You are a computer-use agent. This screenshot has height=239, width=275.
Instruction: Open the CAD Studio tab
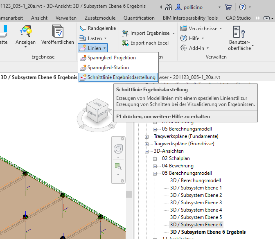238,18
